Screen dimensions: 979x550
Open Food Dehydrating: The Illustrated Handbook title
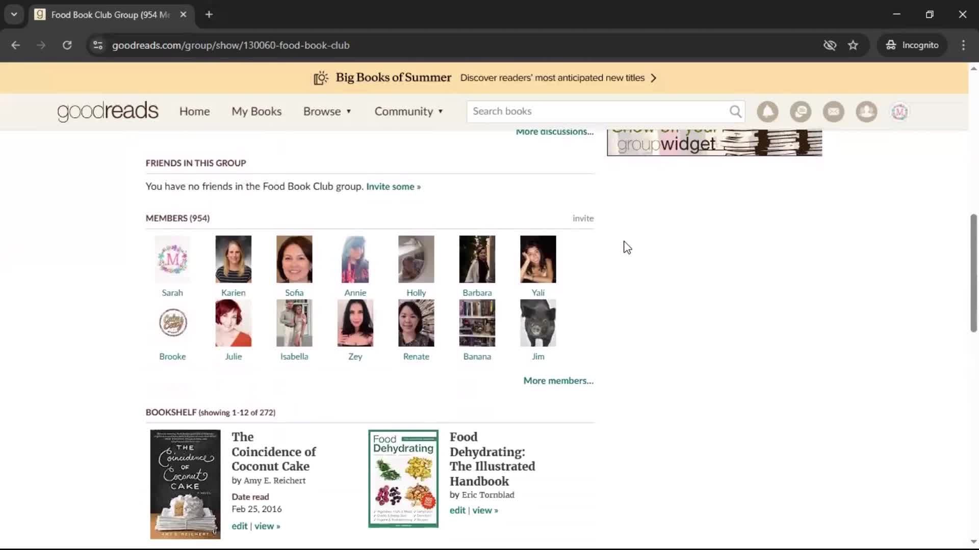click(492, 459)
